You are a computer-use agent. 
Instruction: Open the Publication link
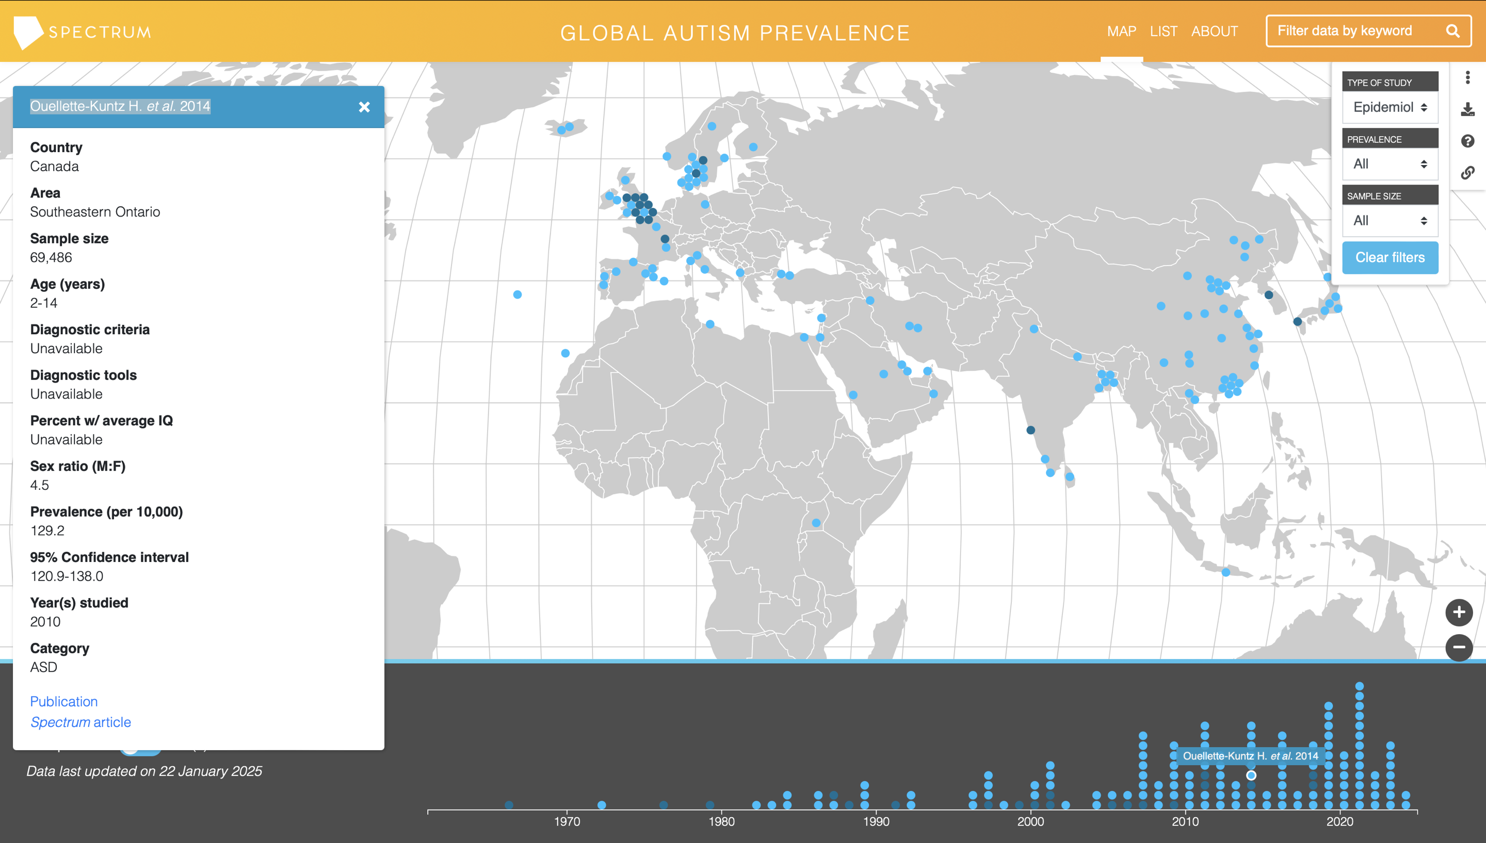[64, 702]
